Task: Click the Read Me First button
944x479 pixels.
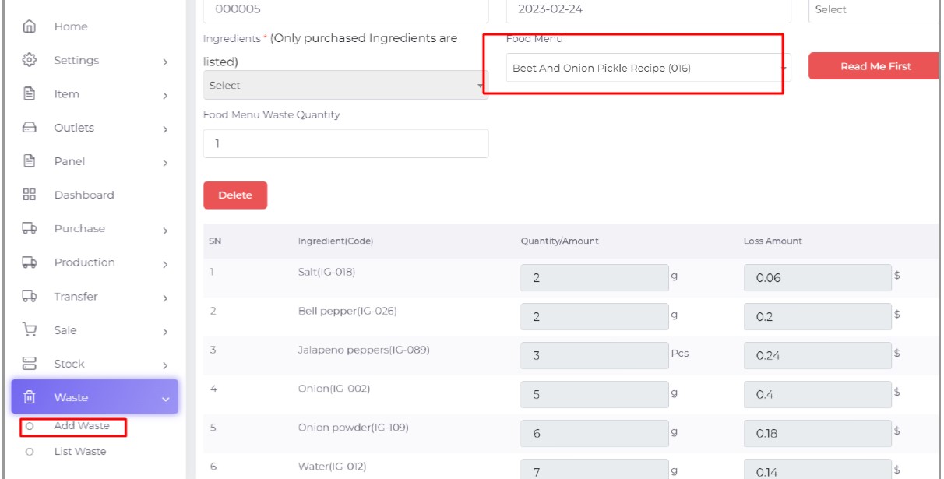Action: tap(875, 67)
